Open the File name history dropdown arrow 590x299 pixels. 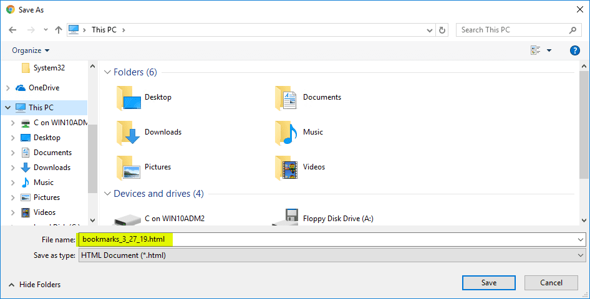(x=580, y=239)
